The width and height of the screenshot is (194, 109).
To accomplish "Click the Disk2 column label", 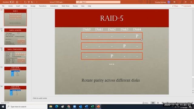I will pyautogui.click(x=112, y=29).
